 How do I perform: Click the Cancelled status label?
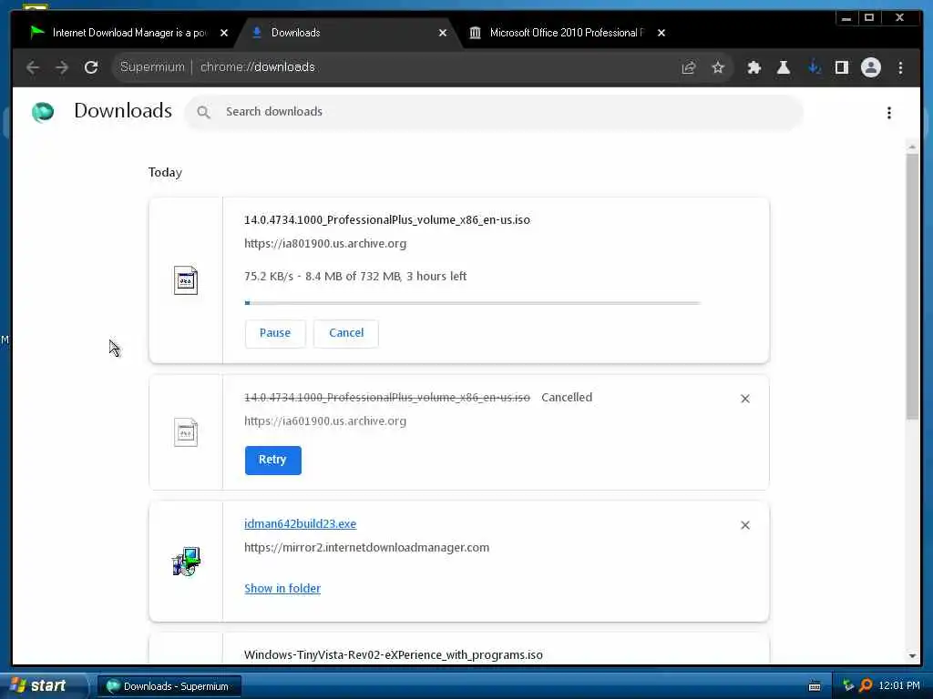pos(567,397)
